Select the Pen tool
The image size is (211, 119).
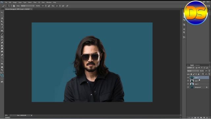coord(2,55)
